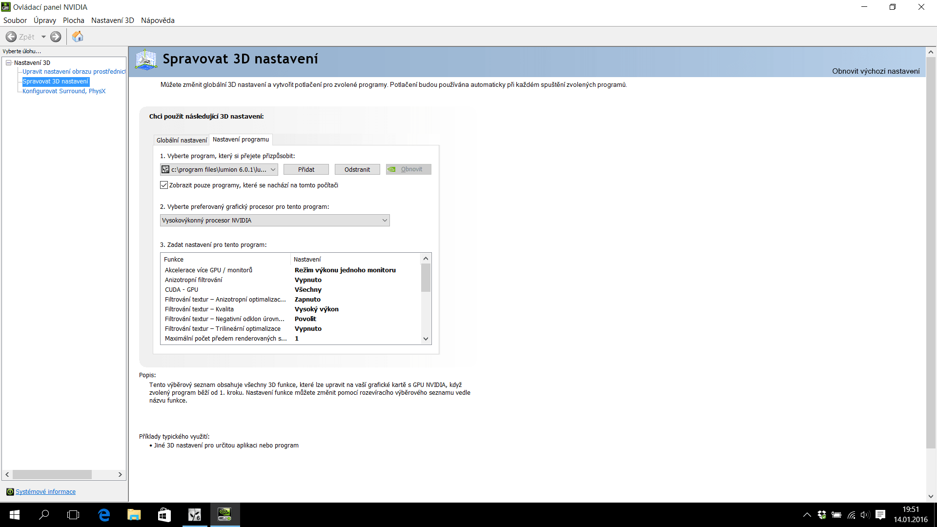Screen dimensions: 937x527
Task: Open the Plocha menu
Action: point(74,20)
